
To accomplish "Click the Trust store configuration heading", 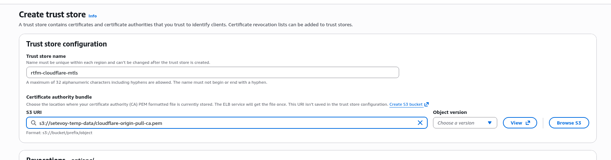I will [x=66, y=44].
